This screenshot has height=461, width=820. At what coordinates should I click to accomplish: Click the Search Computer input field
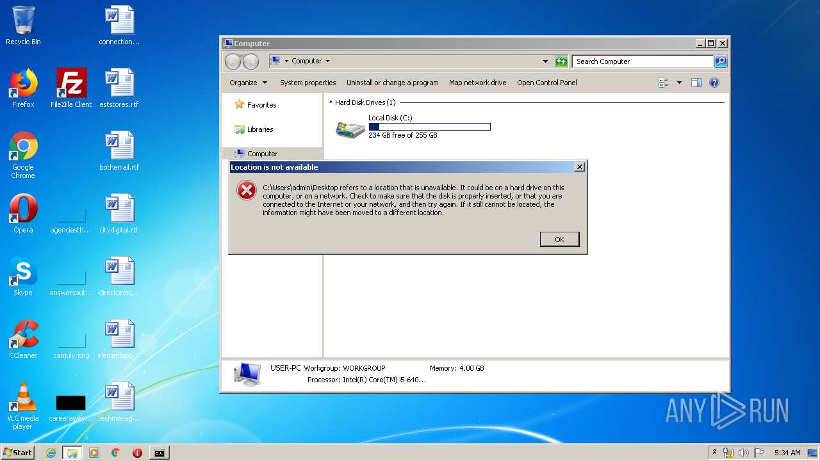643,61
